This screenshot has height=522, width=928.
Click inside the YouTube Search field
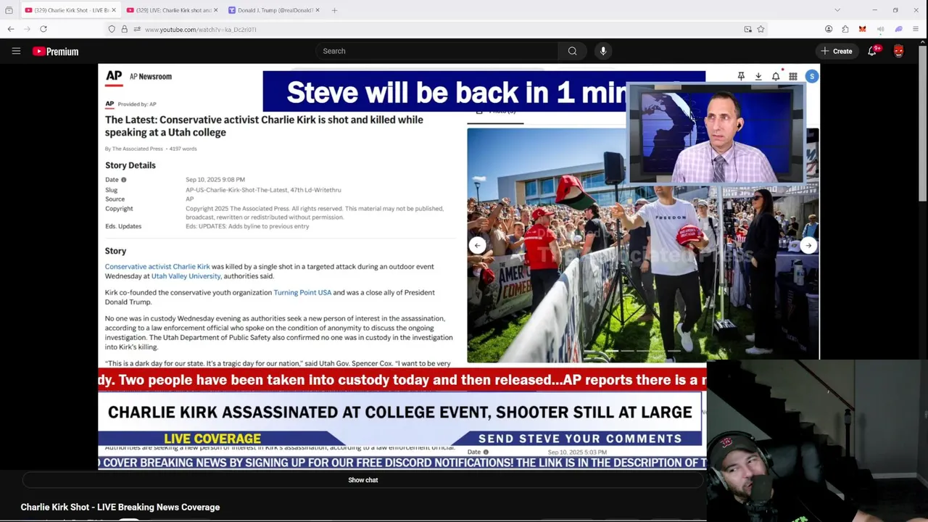coord(437,51)
